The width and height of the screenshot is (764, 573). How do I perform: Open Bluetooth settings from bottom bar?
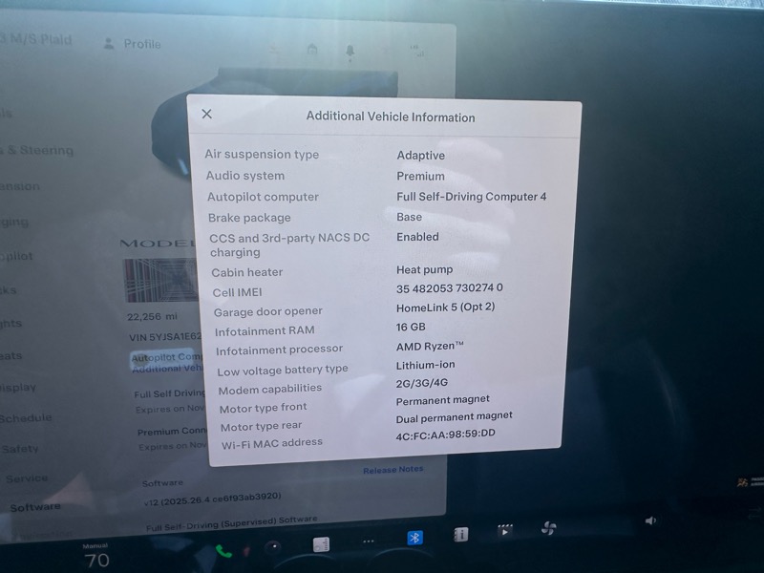(x=415, y=539)
